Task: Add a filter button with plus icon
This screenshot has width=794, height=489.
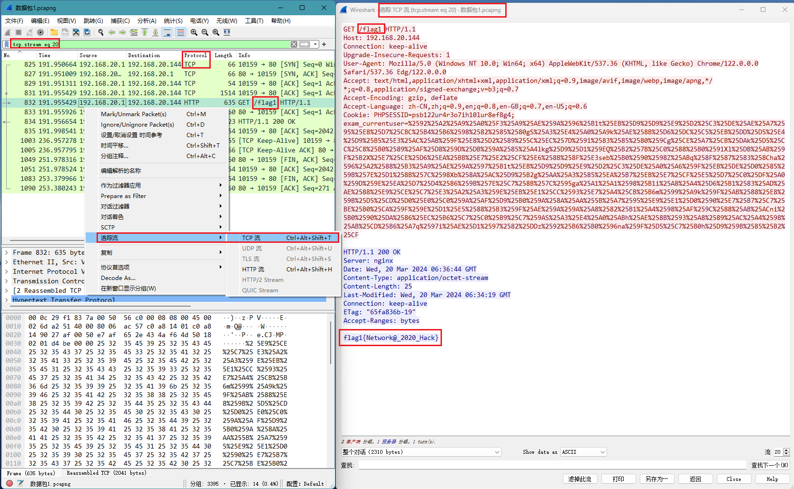Action: click(x=324, y=44)
